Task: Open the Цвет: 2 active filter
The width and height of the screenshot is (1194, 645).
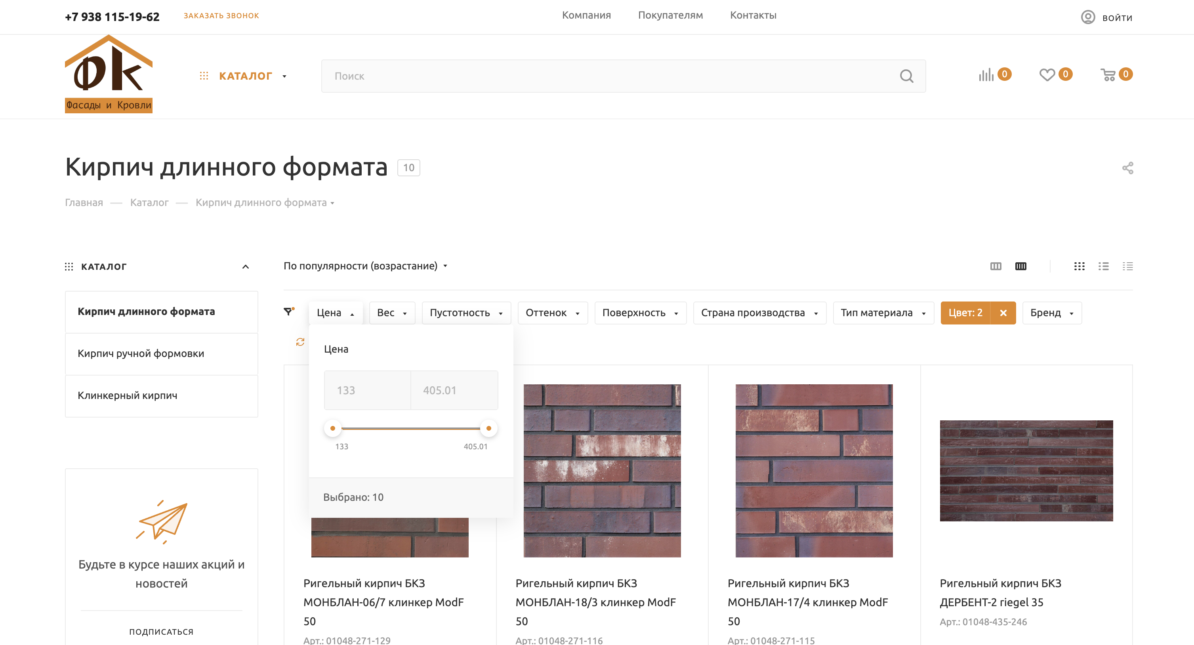Action: [965, 313]
